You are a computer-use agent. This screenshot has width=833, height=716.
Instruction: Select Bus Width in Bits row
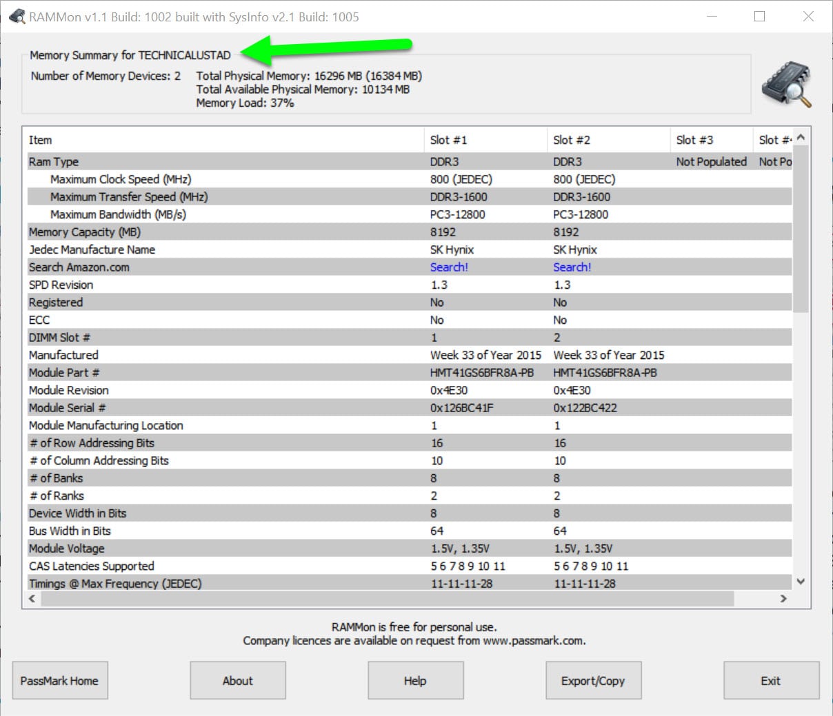[408, 531]
